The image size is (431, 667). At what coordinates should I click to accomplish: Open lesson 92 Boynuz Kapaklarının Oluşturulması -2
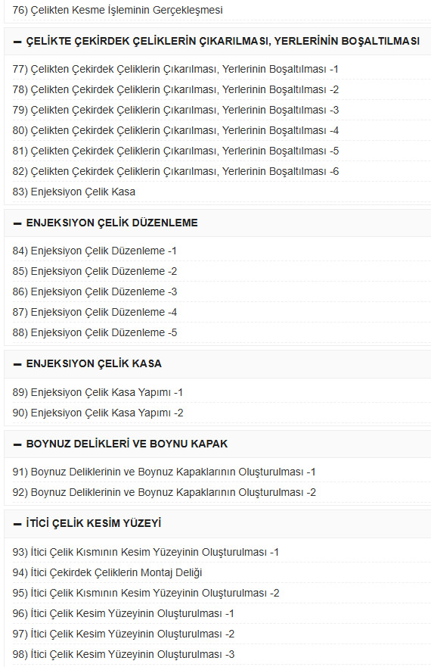[165, 492]
